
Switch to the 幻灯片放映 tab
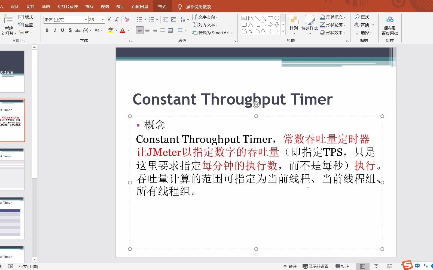pos(68,7)
